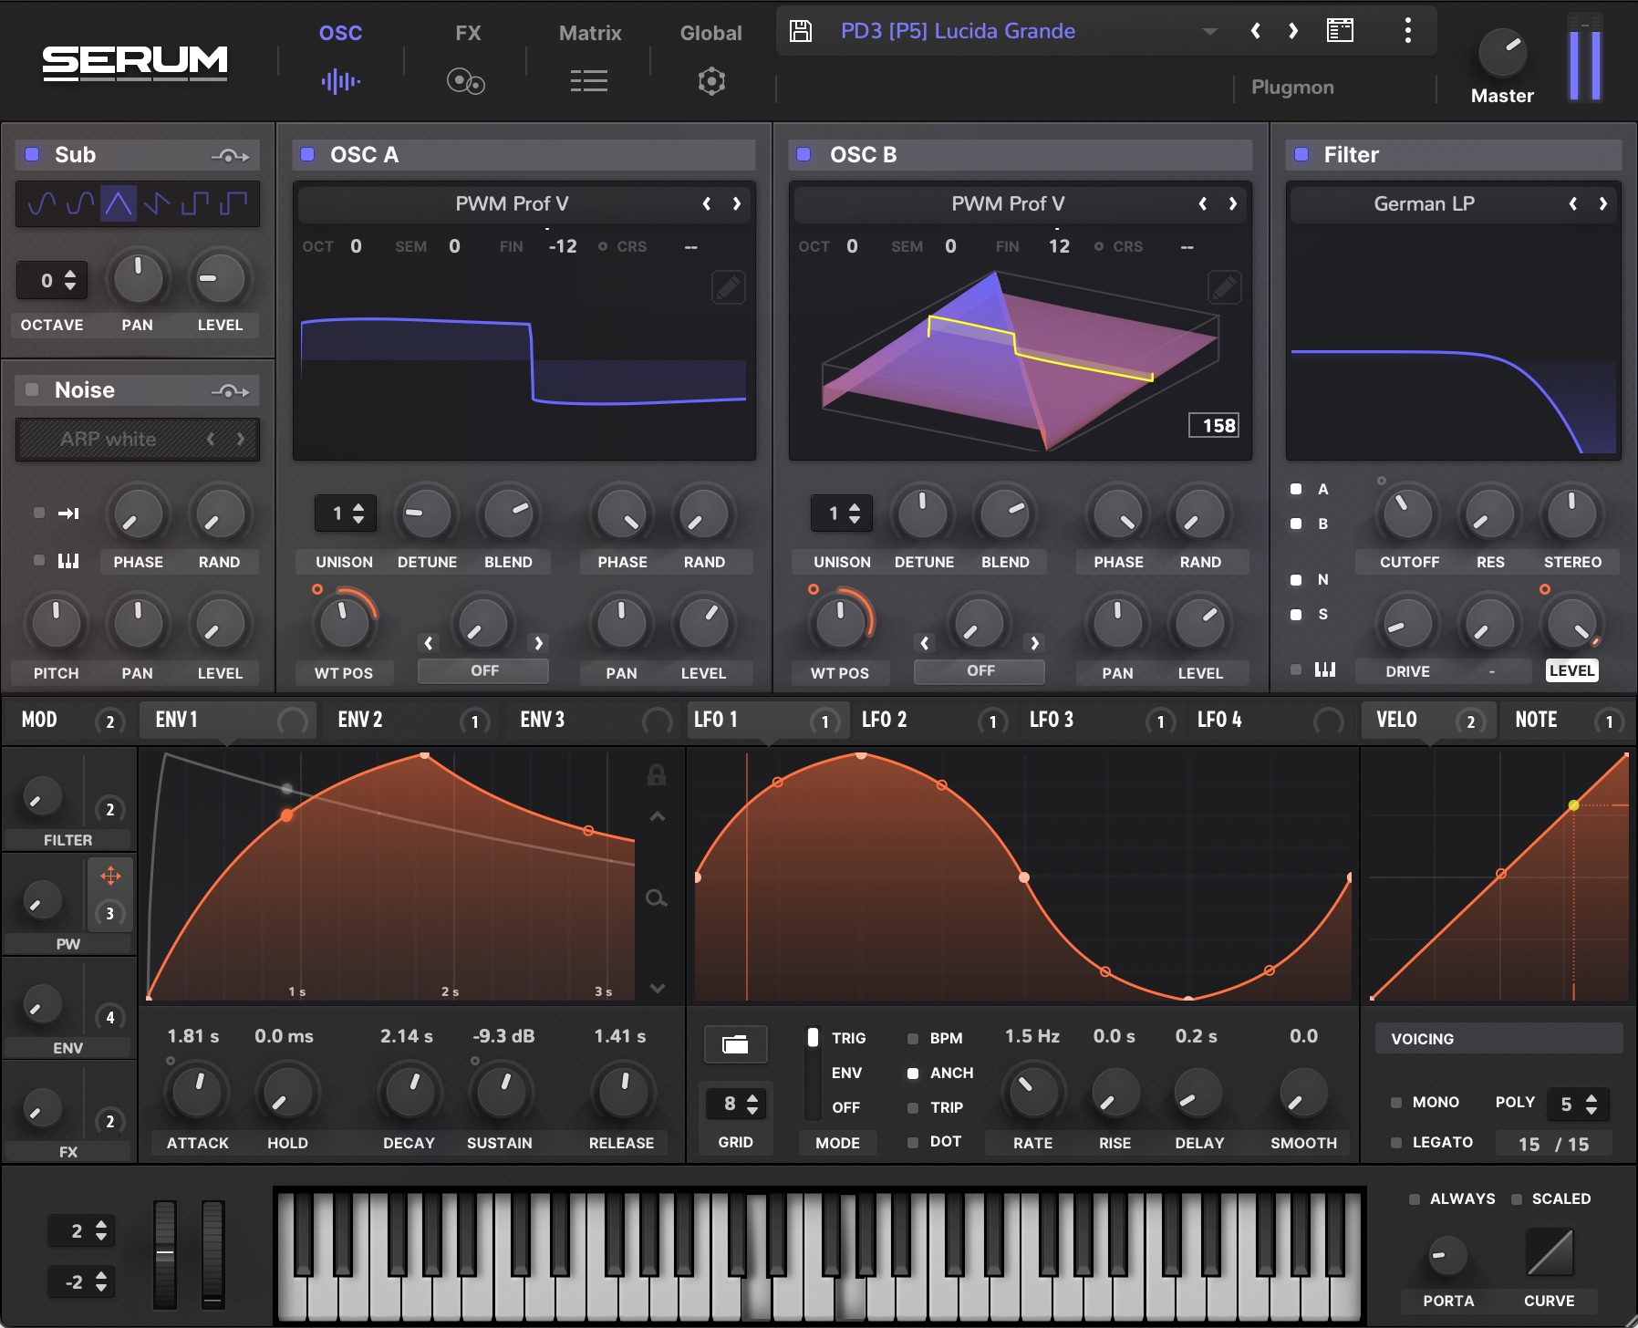Open OSC A wavetable editor pencil icon
Screen dimensions: 1638x1328
click(728, 287)
